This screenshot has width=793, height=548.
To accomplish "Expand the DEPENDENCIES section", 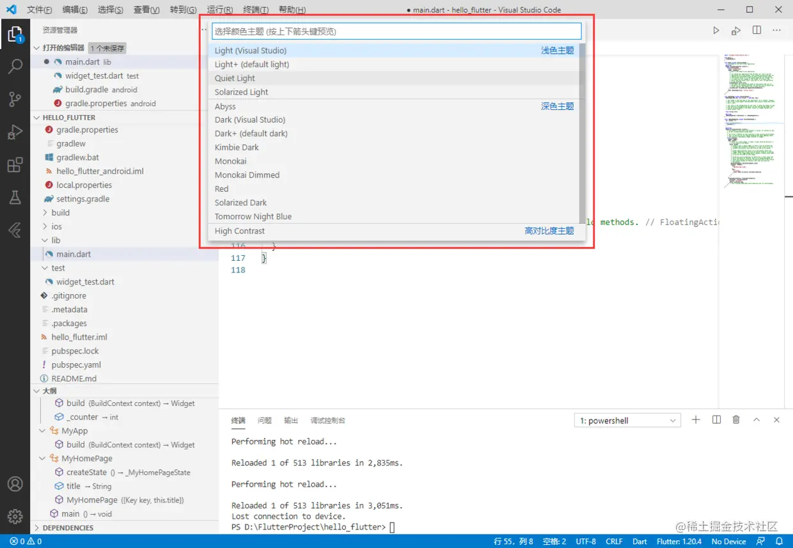I will pos(125,528).
